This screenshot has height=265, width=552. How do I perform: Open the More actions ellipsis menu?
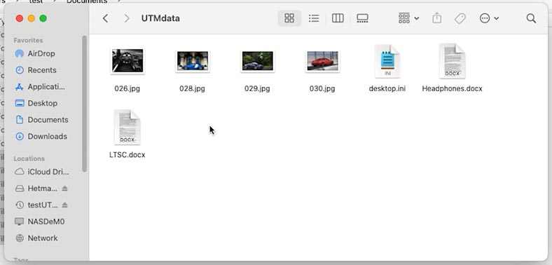tap(489, 18)
